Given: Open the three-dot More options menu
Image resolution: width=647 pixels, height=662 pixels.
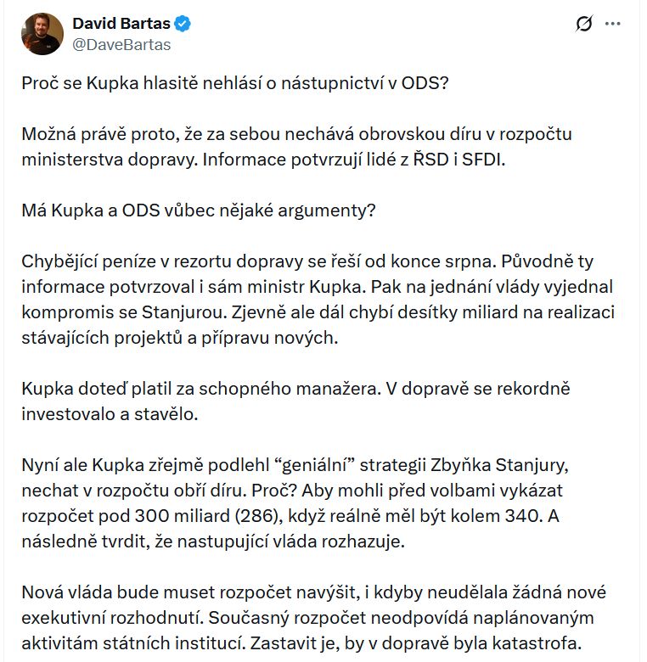Looking at the screenshot, I should [613, 24].
